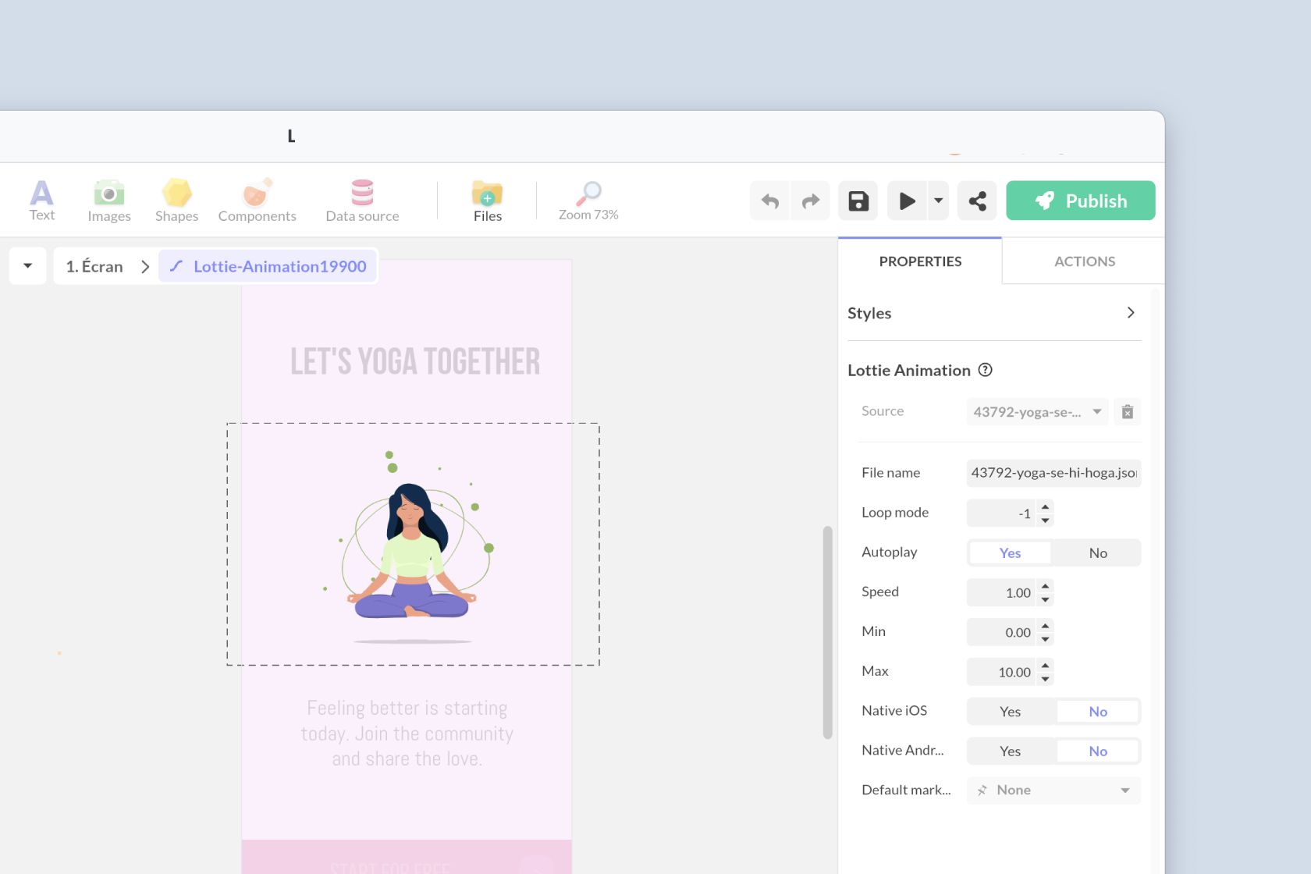Viewport: 1311px width, 874px height.
Task: Click the Publish button
Action: click(1081, 201)
